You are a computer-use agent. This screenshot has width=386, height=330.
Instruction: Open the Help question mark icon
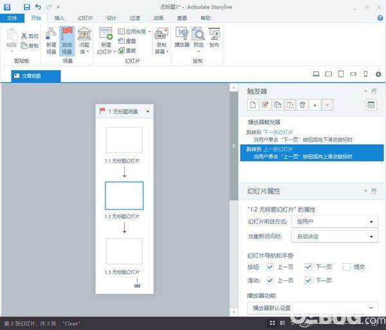380,18
